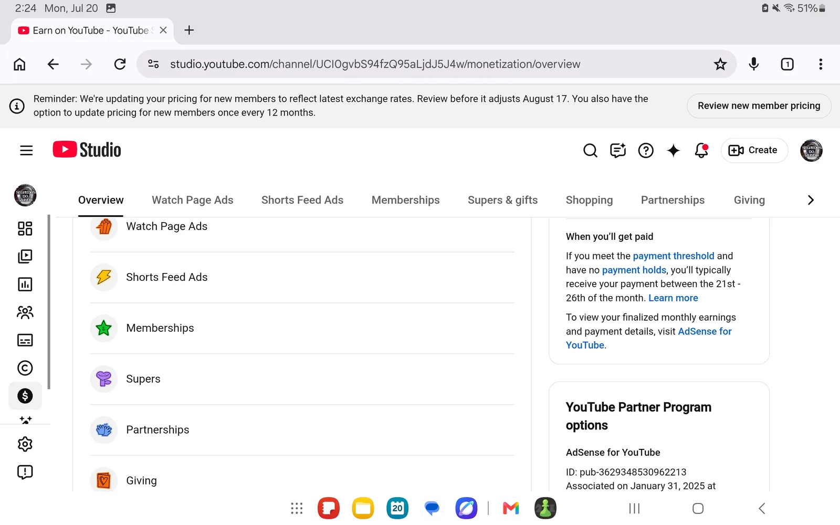The width and height of the screenshot is (840, 525).
Task: Open the four-point sparkle icon in header
Action: 674,151
